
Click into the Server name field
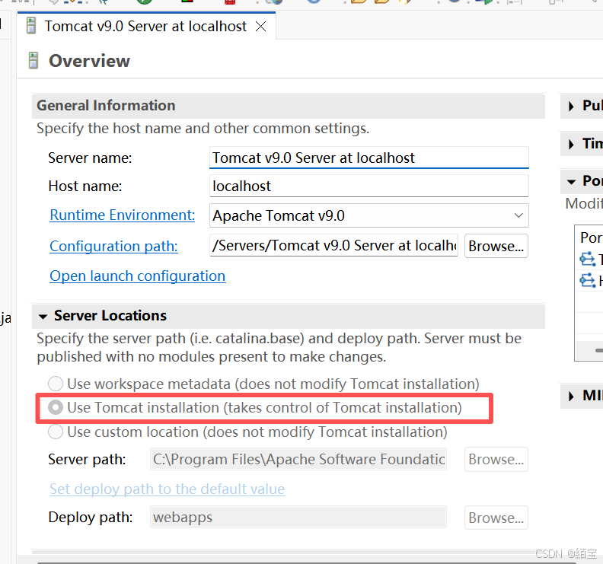pos(368,158)
